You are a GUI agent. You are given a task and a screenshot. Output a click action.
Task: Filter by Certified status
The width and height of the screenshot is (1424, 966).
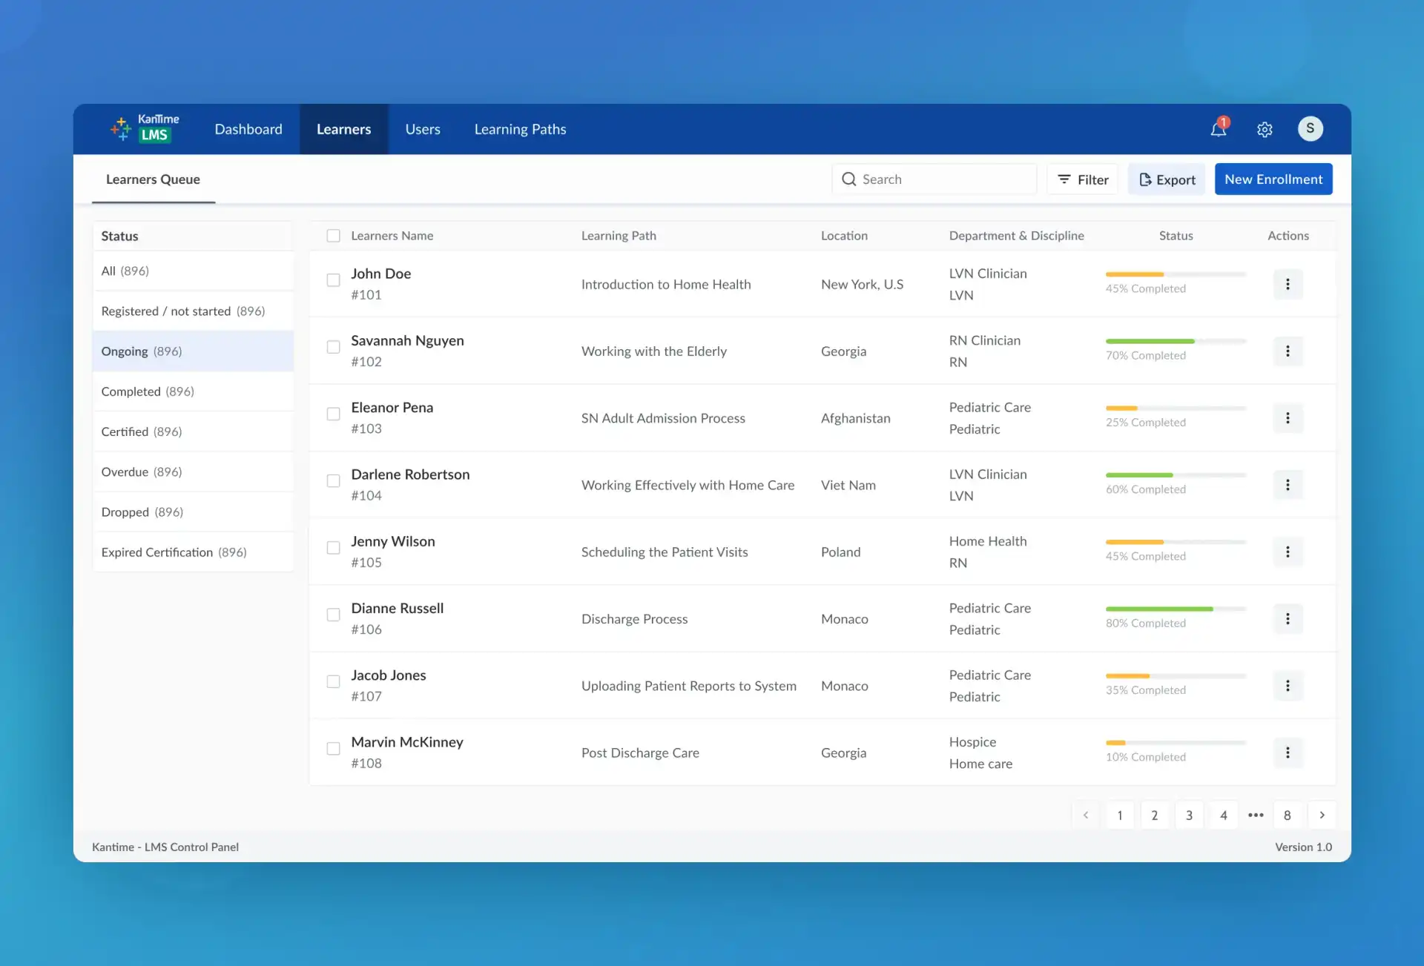coord(193,431)
